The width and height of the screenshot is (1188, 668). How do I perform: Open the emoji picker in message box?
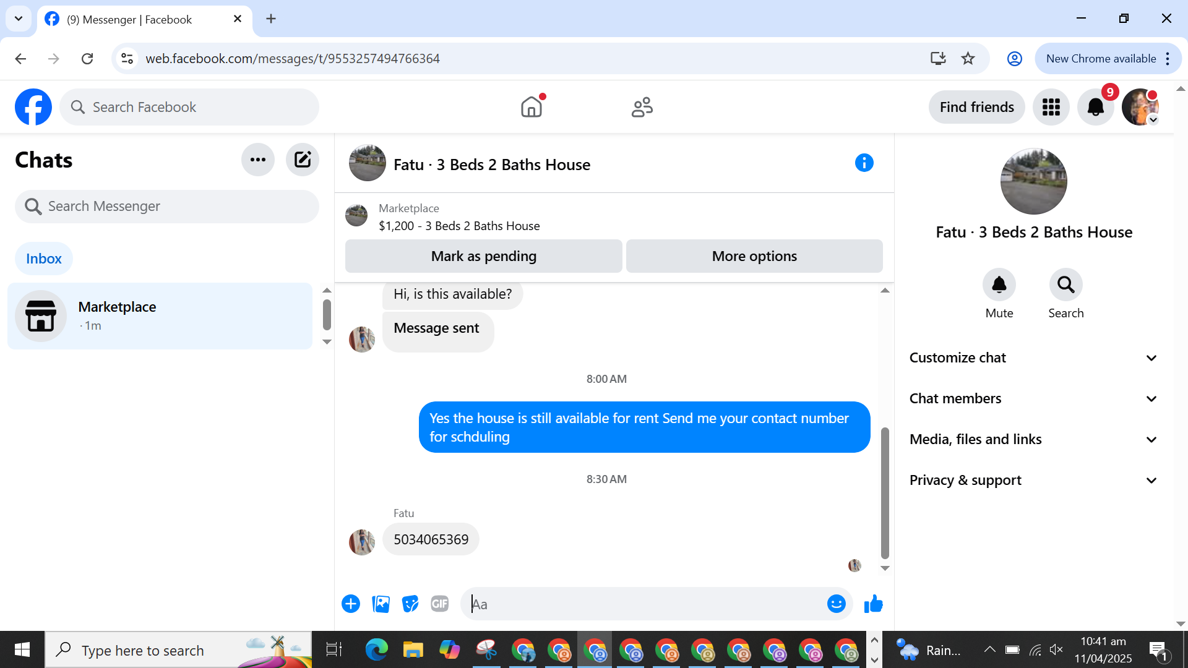pyautogui.click(x=836, y=604)
